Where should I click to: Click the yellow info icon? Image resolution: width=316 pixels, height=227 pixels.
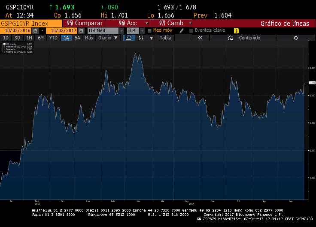[x=236, y=31]
